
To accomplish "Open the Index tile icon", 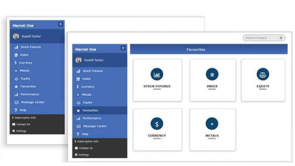I will coord(212,74).
